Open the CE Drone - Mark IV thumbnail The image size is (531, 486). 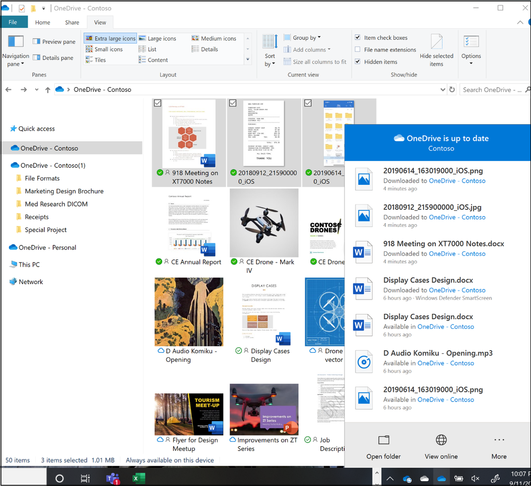coord(264,223)
